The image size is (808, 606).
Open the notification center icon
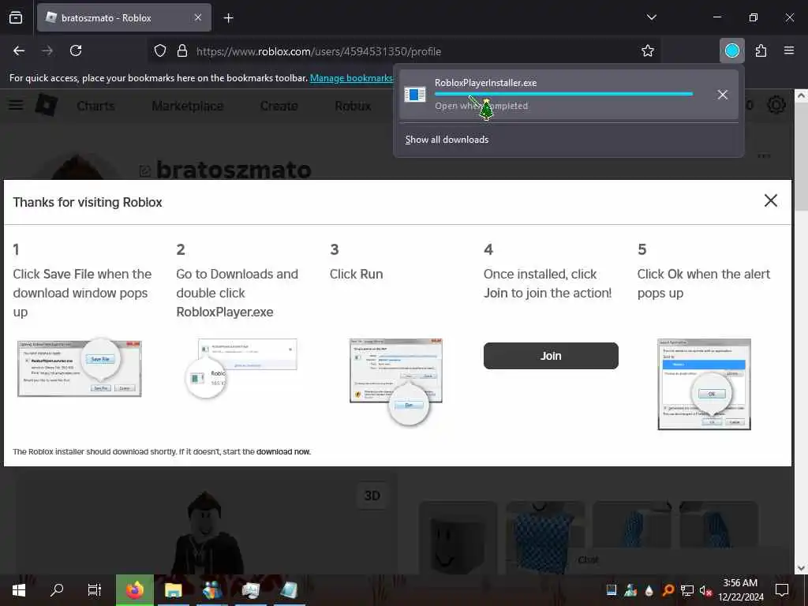point(782,590)
